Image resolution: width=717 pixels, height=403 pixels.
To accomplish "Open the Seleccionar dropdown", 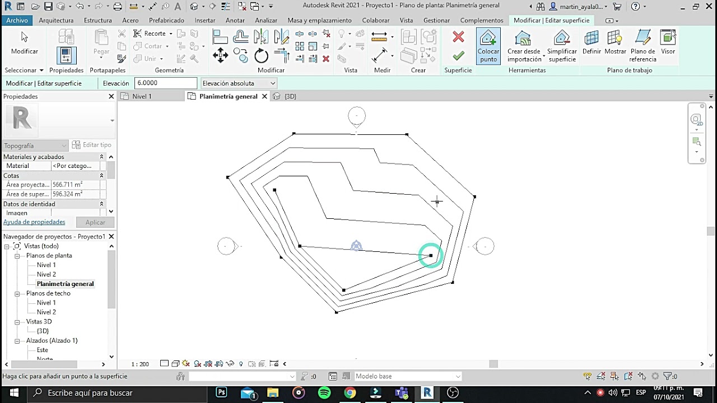I will (x=24, y=71).
